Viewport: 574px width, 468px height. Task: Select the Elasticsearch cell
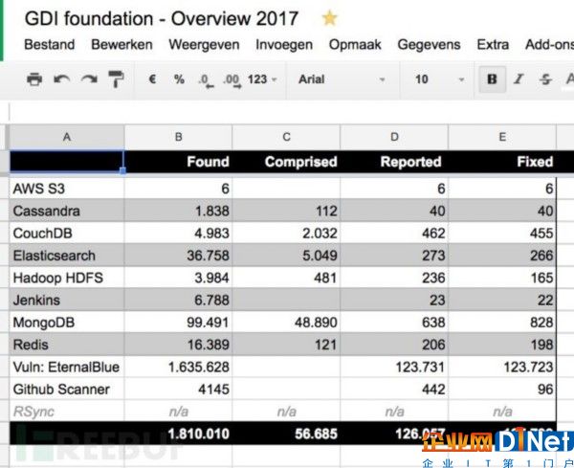[x=67, y=256]
